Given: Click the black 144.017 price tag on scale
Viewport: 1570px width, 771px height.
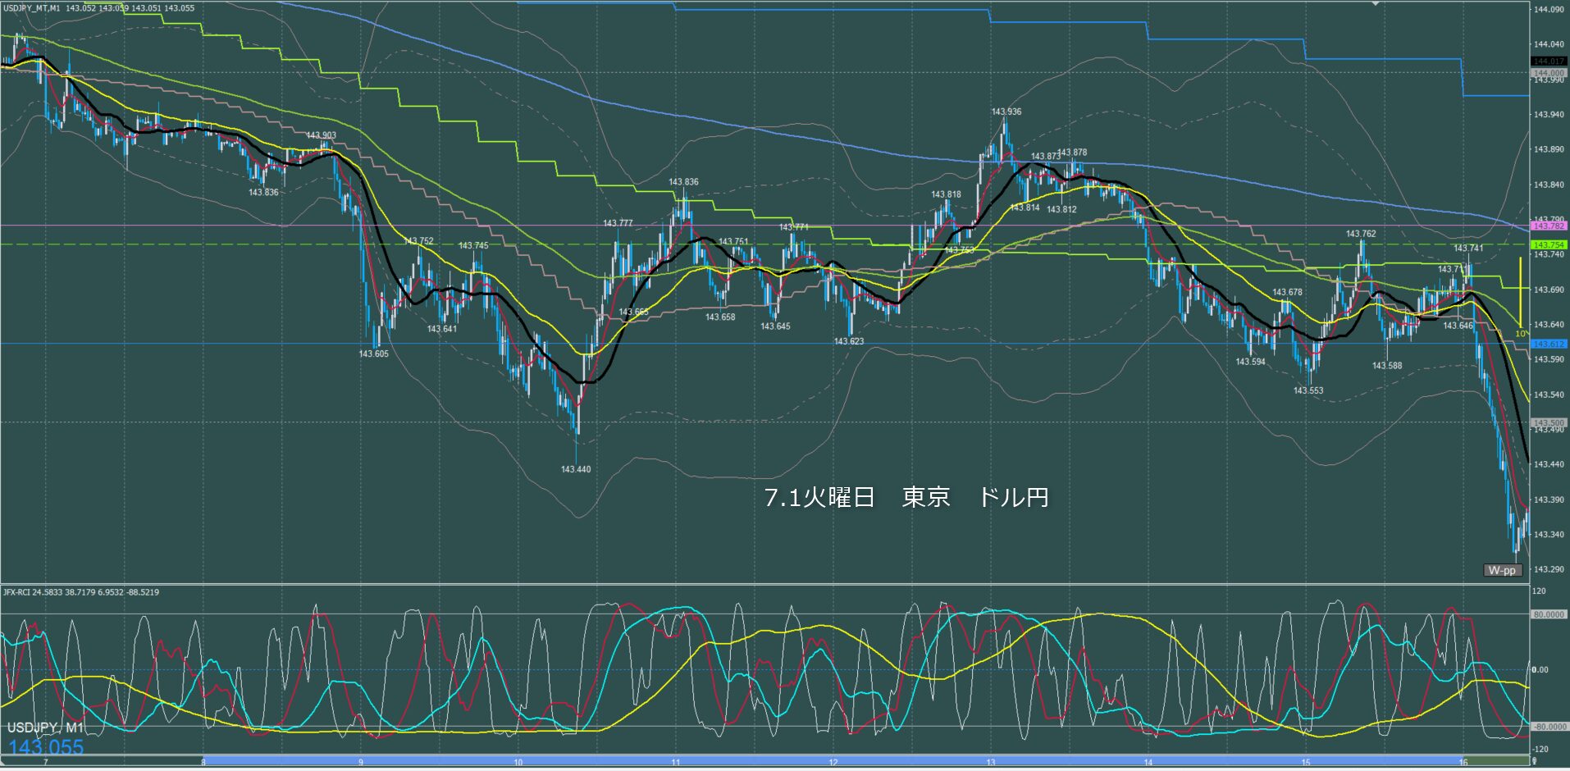Looking at the screenshot, I should tap(1549, 62).
